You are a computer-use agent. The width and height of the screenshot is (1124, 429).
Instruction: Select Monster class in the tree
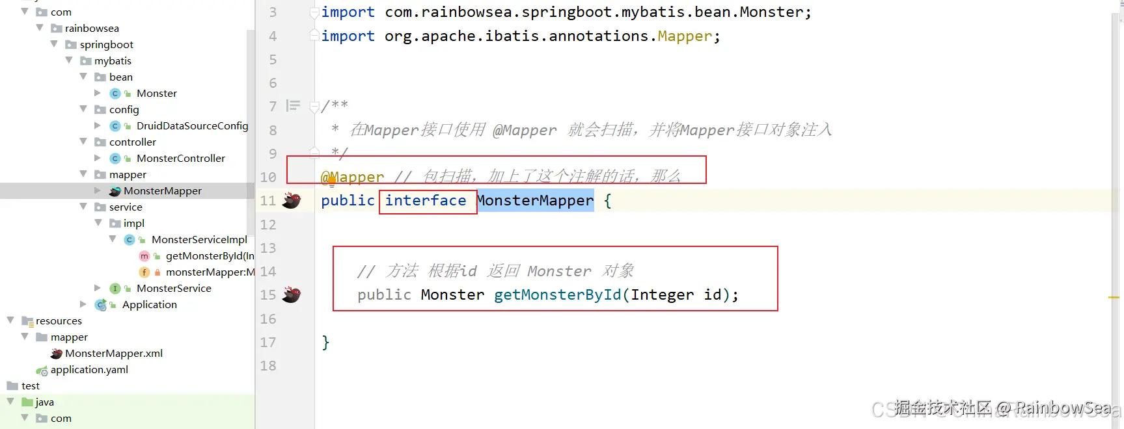157,94
